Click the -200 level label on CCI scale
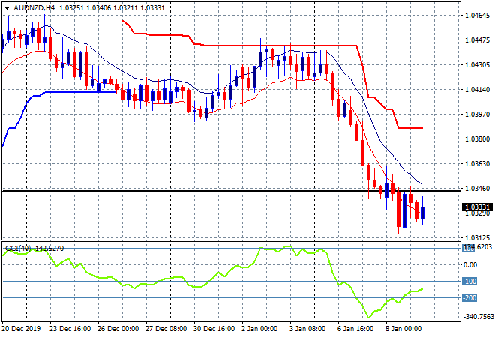 click(x=469, y=298)
